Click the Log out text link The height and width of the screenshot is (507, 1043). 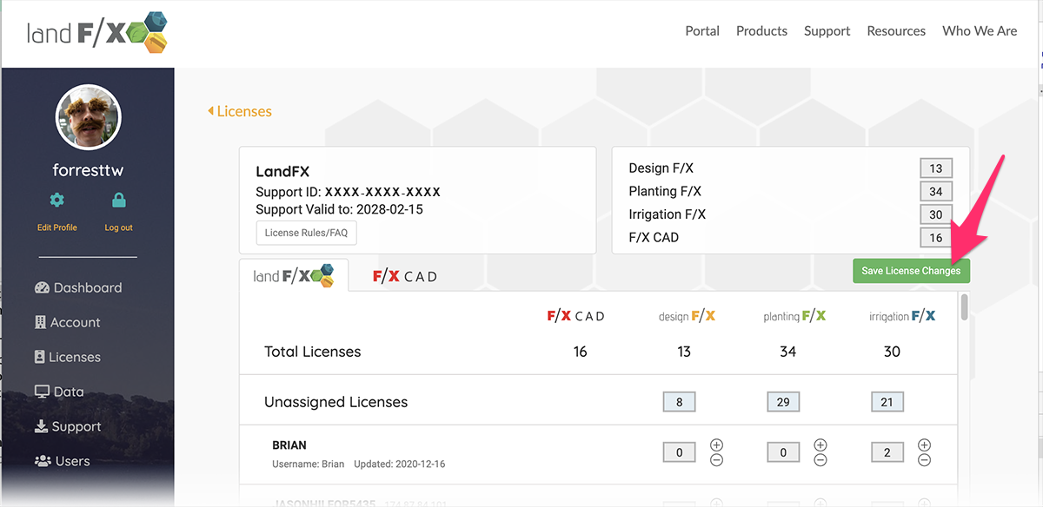[119, 227]
